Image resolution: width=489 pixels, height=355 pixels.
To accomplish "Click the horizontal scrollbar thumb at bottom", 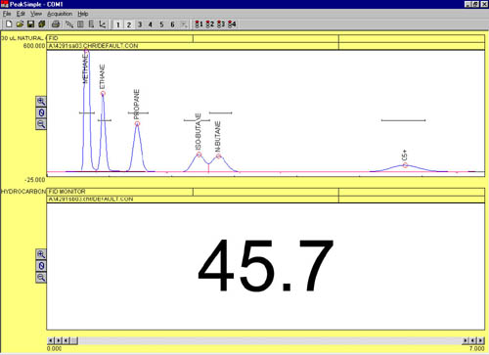I will pos(74,340).
